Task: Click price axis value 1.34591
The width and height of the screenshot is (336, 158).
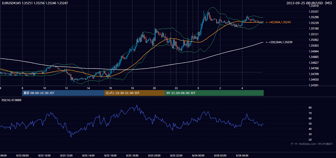Action: [313, 85]
